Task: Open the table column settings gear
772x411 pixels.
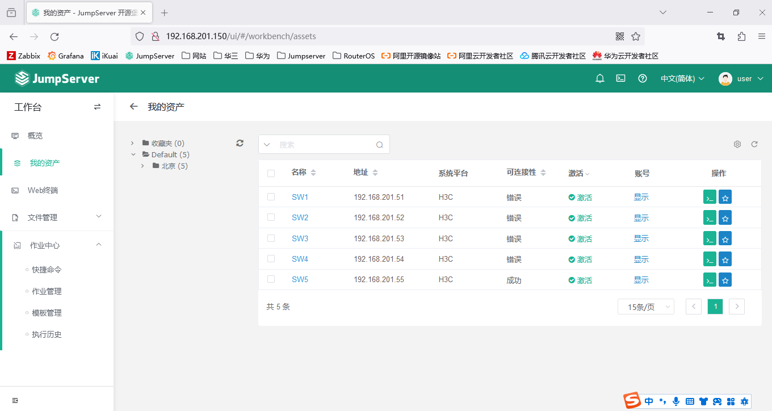Action: click(x=737, y=144)
